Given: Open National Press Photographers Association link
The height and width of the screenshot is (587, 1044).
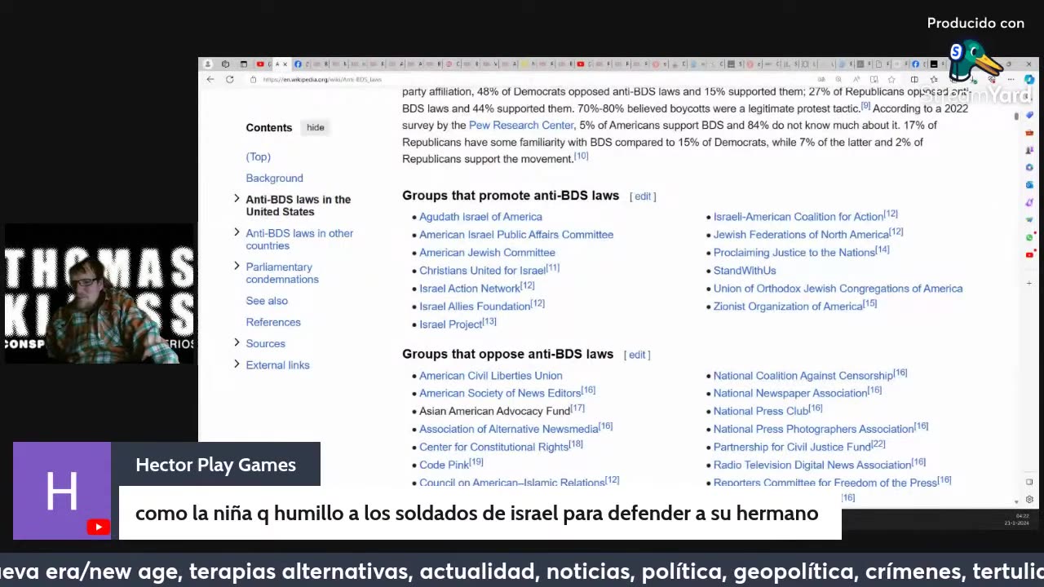Looking at the screenshot, I should click(x=813, y=430).
